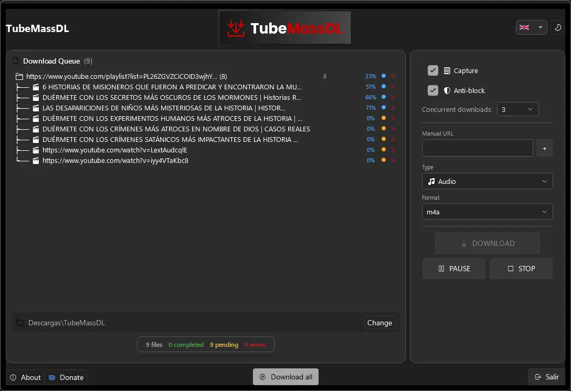This screenshot has height=391, width=571.
Task: Click clapperboard icon of '6 HISTORIAS' video
Action: (x=36, y=87)
